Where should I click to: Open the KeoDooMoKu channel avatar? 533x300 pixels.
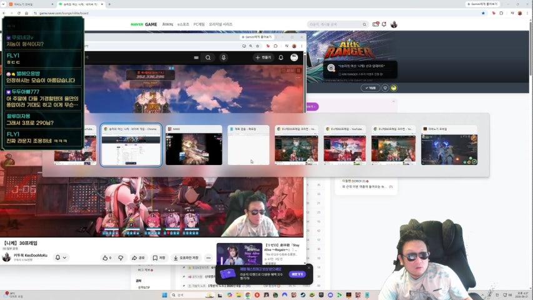tap(6, 257)
